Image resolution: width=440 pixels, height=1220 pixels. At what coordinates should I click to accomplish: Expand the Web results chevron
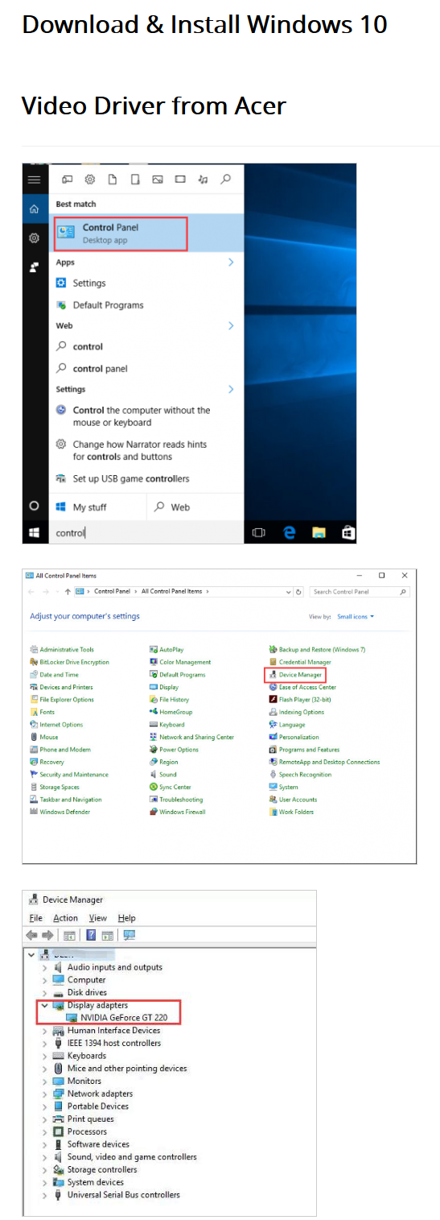click(x=231, y=325)
